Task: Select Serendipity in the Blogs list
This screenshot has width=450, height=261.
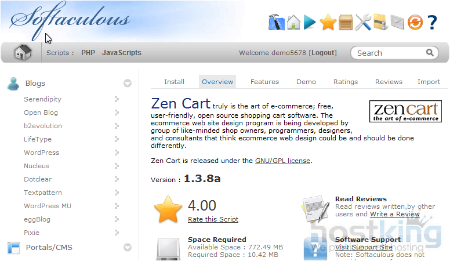Action: tap(42, 99)
